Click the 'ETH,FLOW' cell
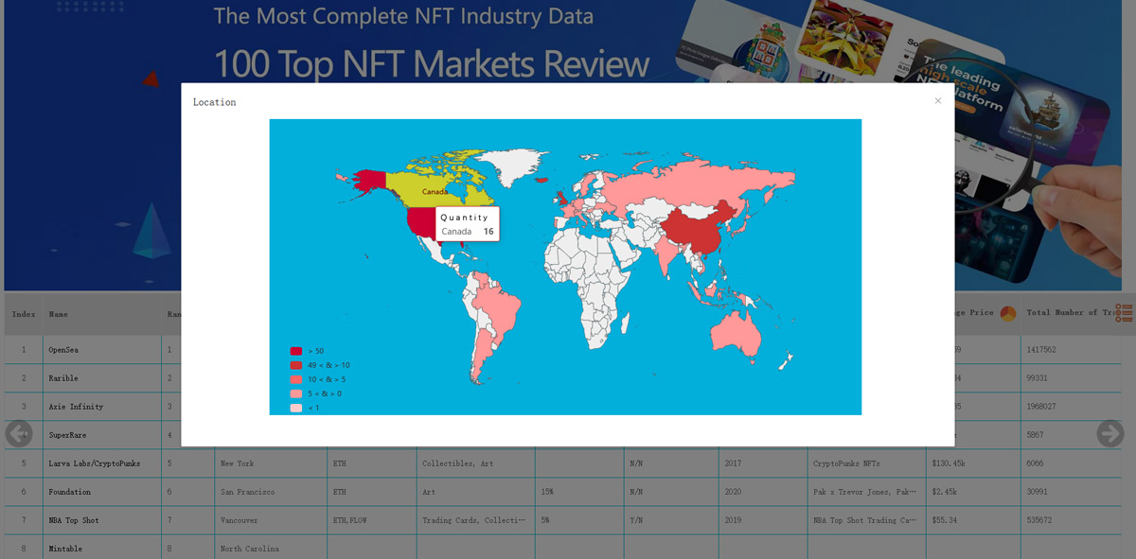The height and width of the screenshot is (559, 1136). pyautogui.click(x=371, y=520)
